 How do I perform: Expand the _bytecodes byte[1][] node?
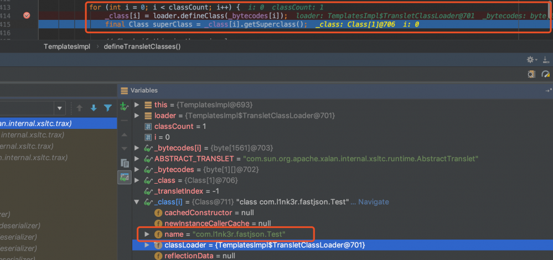click(x=137, y=169)
